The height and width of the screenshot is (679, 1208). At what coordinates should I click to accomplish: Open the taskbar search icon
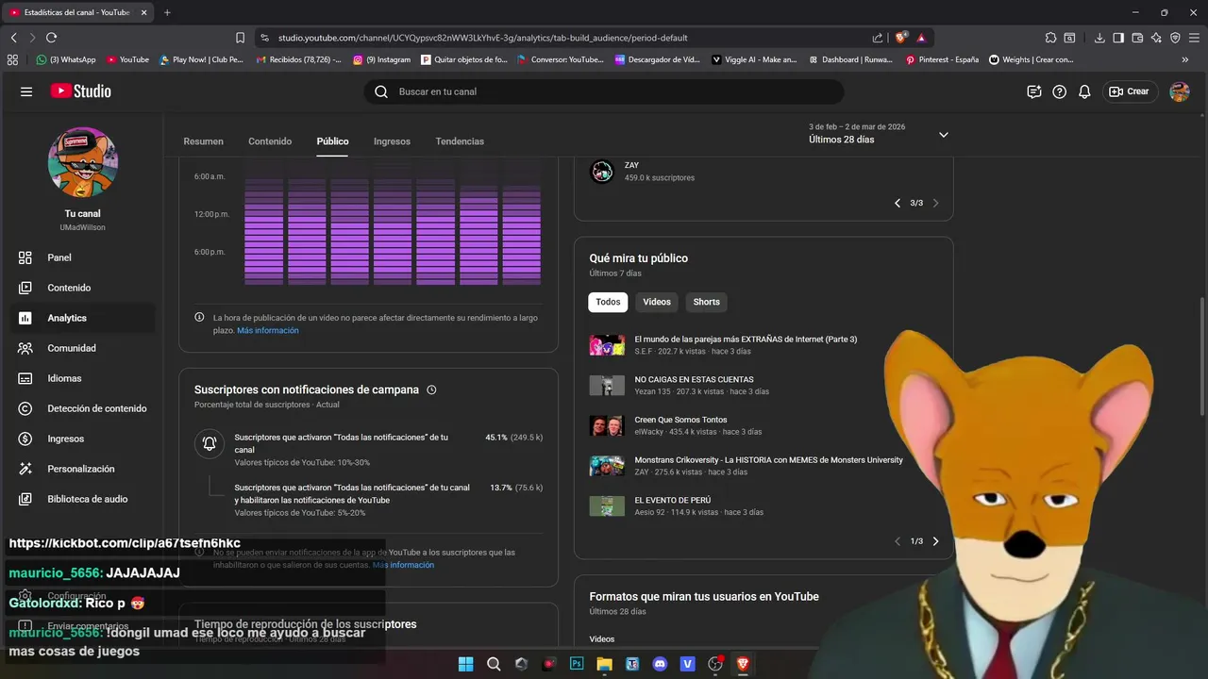[x=494, y=664]
